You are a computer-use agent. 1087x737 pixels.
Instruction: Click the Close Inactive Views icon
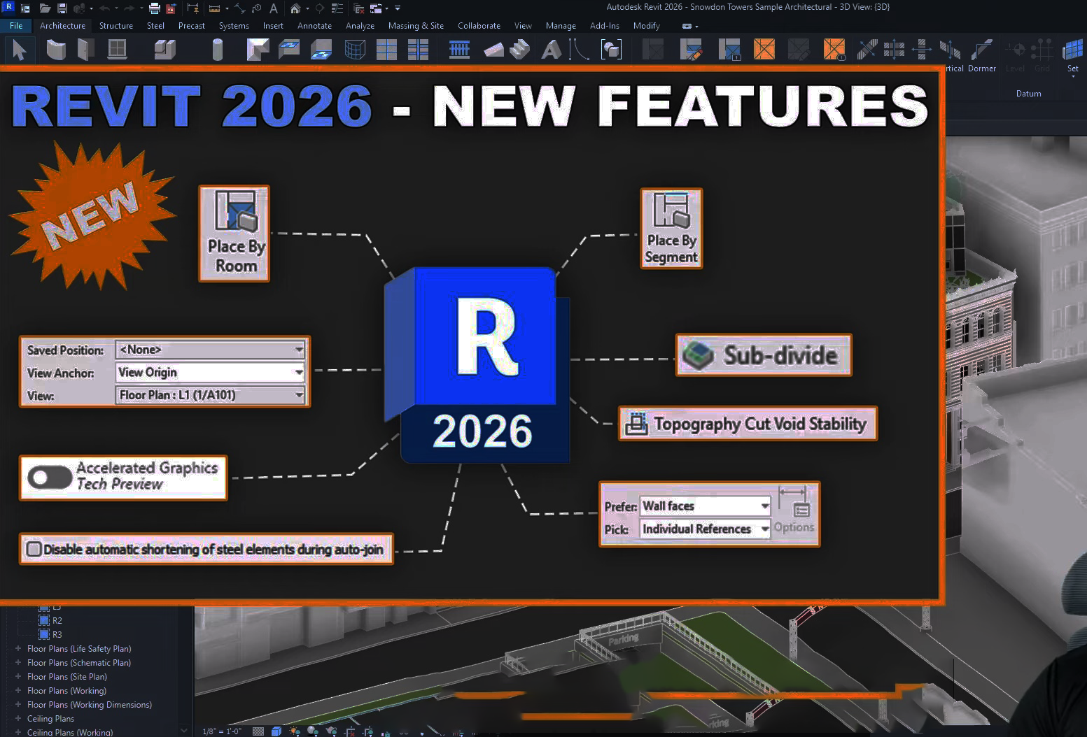359,8
